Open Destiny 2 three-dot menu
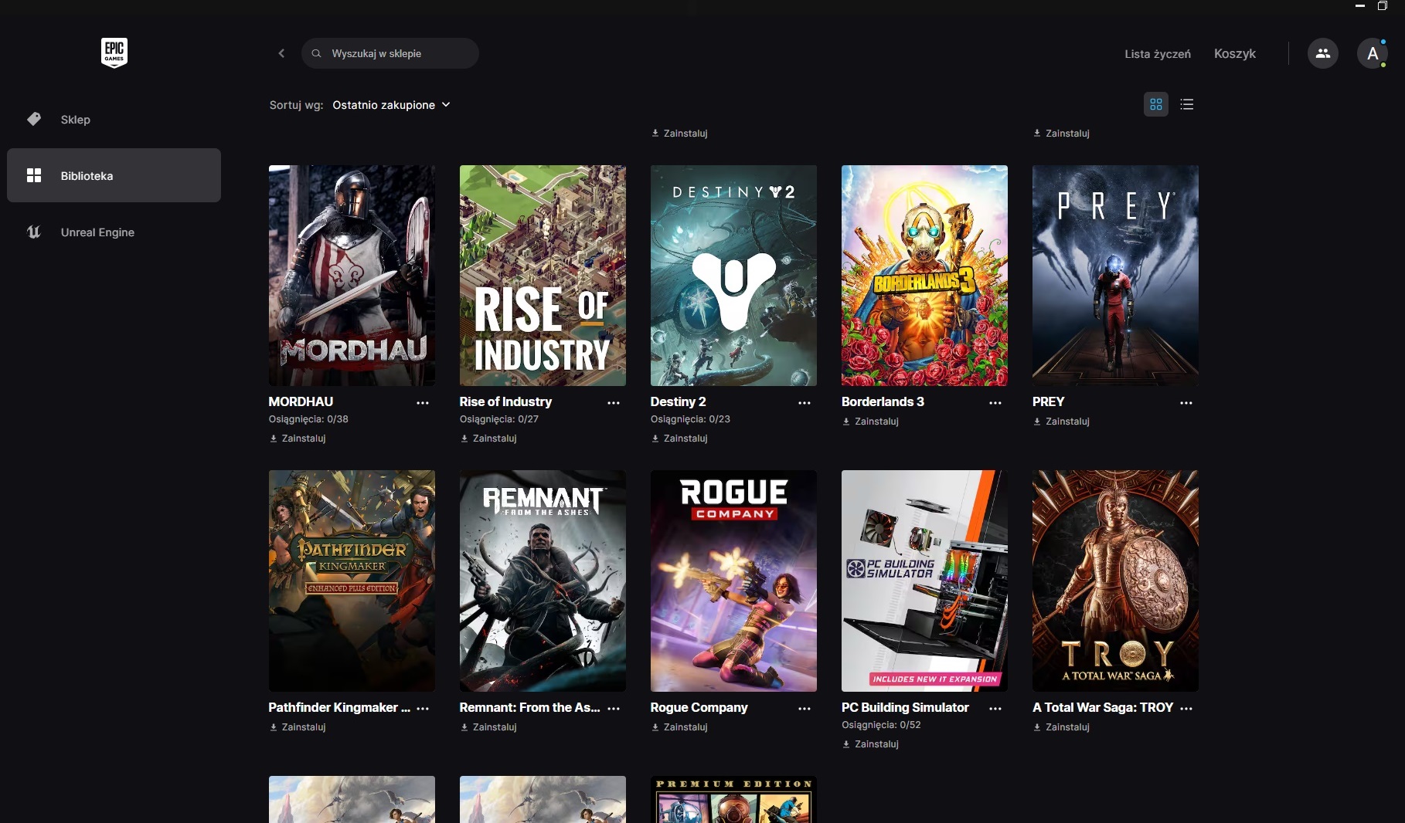 (x=805, y=402)
